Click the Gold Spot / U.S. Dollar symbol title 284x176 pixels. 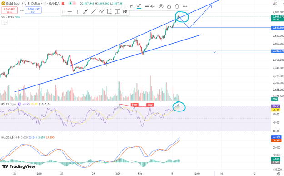[x=23, y=3]
